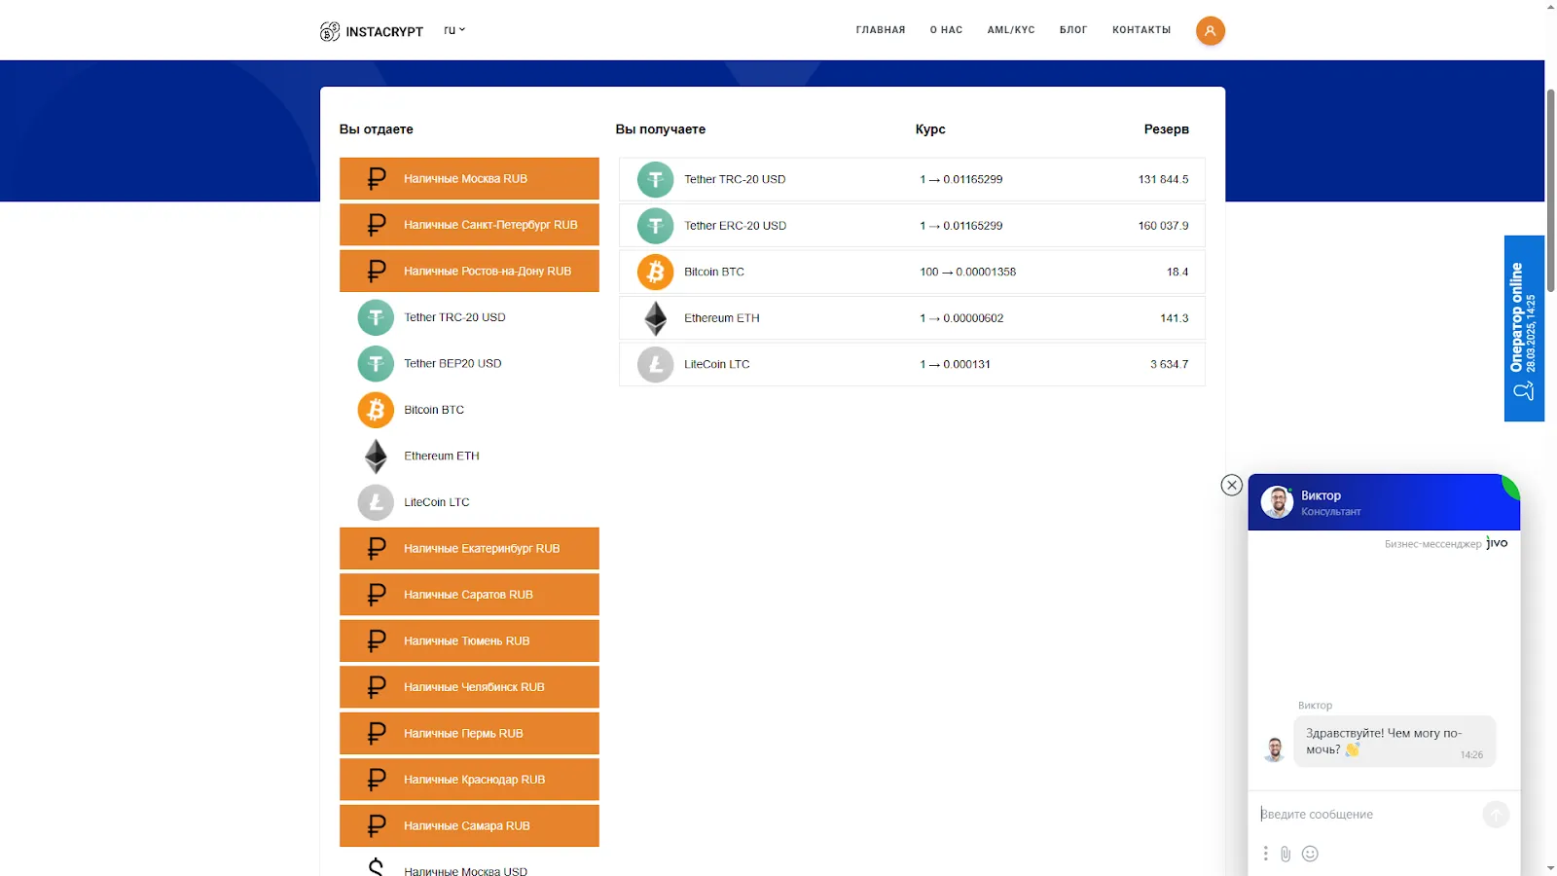
Task: Open the Оператор online side tab
Action: (1524, 328)
